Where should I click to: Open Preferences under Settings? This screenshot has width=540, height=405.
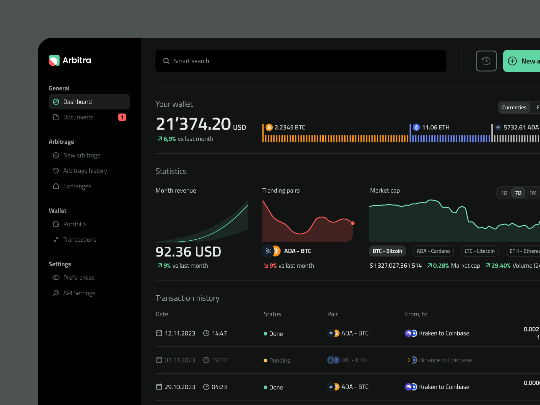pyautogui.click(x=79, y=277)
